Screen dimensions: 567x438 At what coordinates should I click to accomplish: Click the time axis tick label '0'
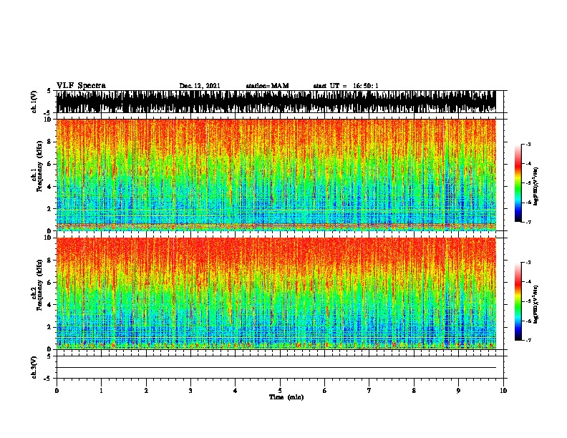[x=57, y=391]
